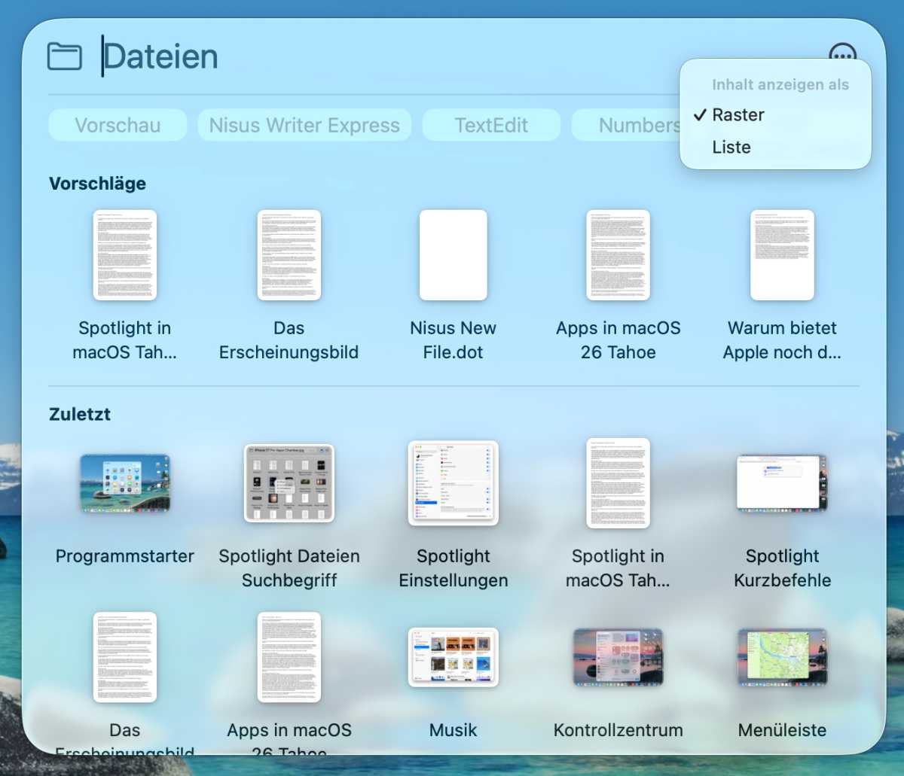Open the Menüleiste result icon
Screen dimensions: 904x776
pyautogui.click(x=782, y=656)
